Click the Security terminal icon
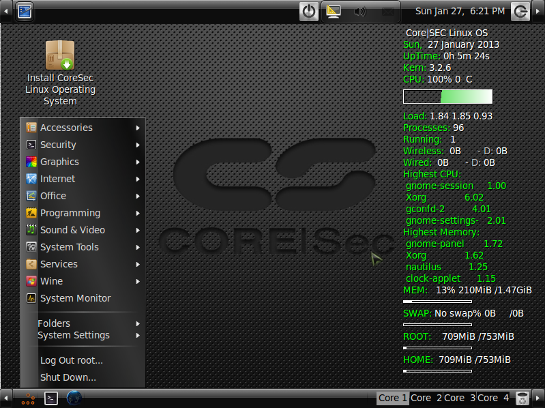Screen dimensions: 545x408 point(31,145)
